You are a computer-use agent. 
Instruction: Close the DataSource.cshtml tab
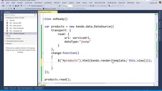[x=56, y=12]
